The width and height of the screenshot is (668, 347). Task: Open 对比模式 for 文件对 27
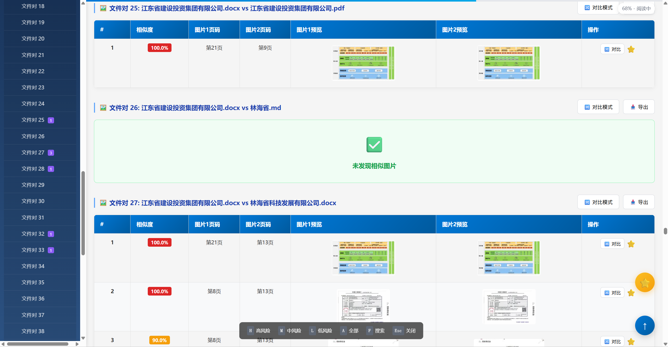[598, 202]
